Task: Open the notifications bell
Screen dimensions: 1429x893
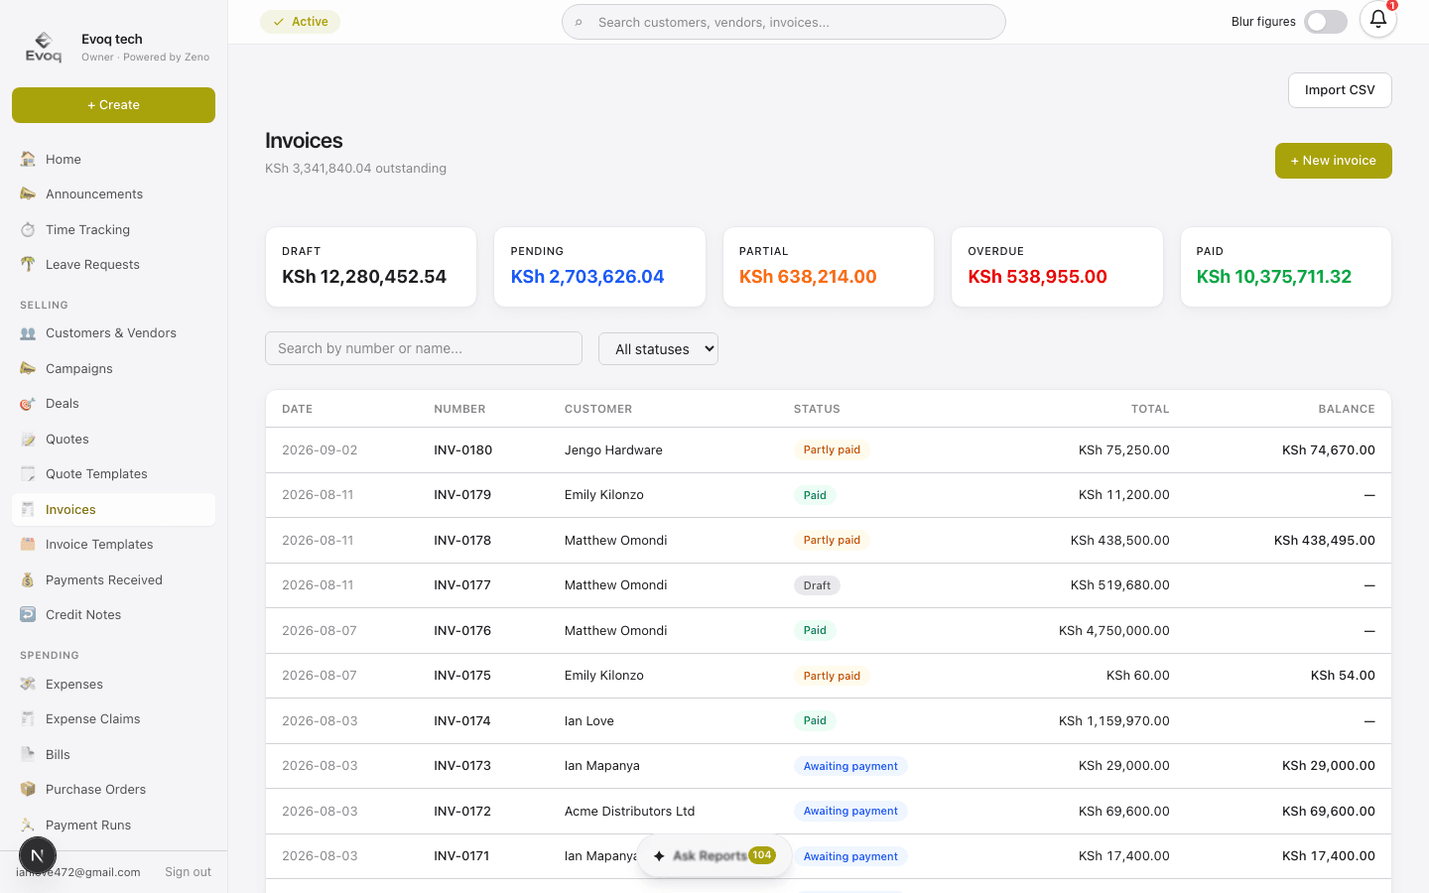Action: coord(1378,20)
